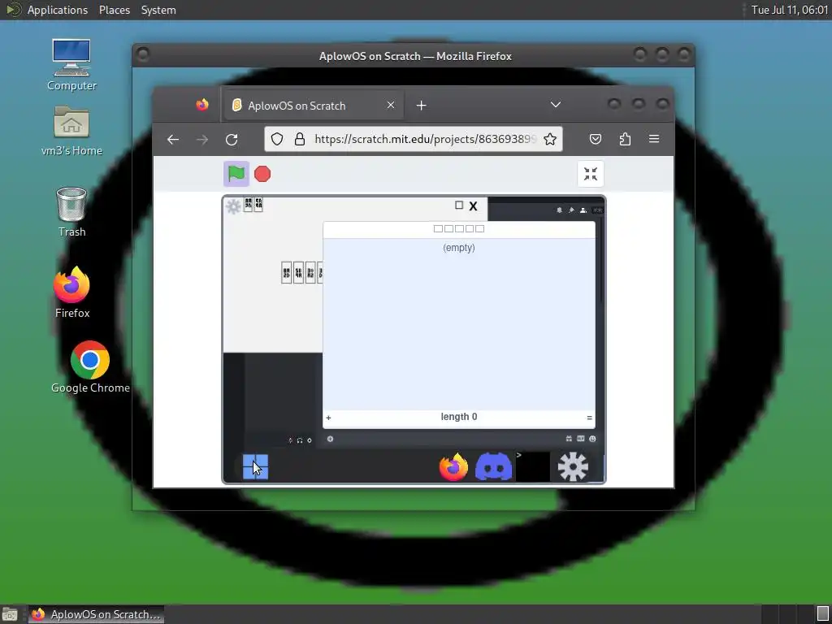Bookmark this page with the star

click(x=550, y=139)
